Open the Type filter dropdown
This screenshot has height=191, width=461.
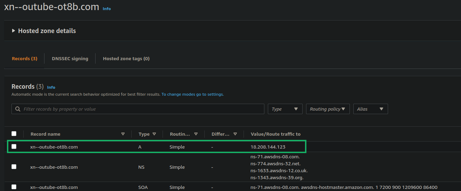(x=285, y=109)
